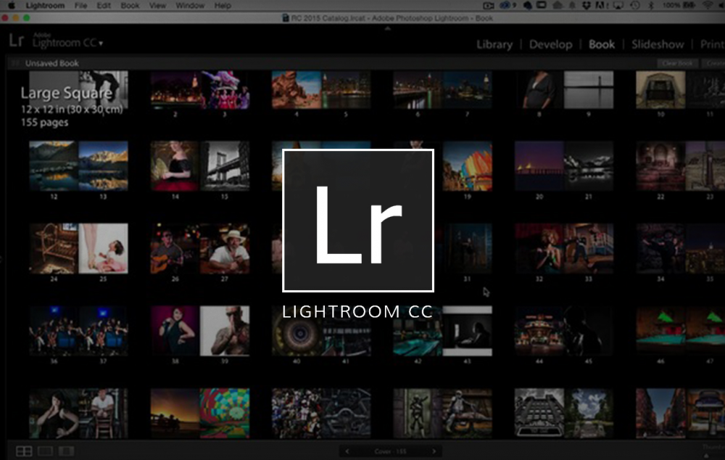Image resolution: width=725 pixels, height=460 pixels.
Task: Select page 3 dancers thumbnail
Action: coord(225,90)
